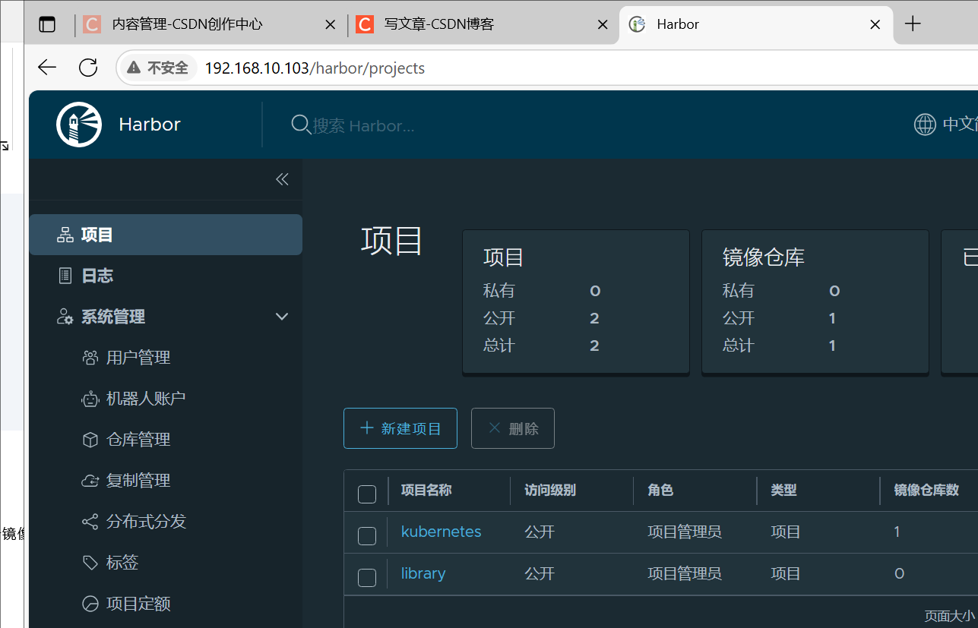Viewport: 978px width, 628px height.
Task: Click the 分布式分发 share icon
Action: tap(90, 522)
